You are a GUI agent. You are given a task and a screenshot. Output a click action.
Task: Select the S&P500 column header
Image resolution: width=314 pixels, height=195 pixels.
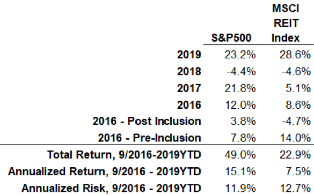click(231, 37)
